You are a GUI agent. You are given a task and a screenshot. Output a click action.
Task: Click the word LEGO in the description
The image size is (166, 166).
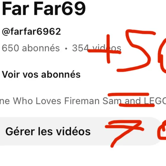155,101
